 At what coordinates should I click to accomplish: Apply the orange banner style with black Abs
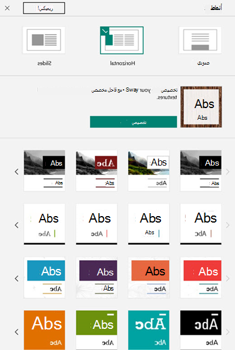[x=149, y=277]
